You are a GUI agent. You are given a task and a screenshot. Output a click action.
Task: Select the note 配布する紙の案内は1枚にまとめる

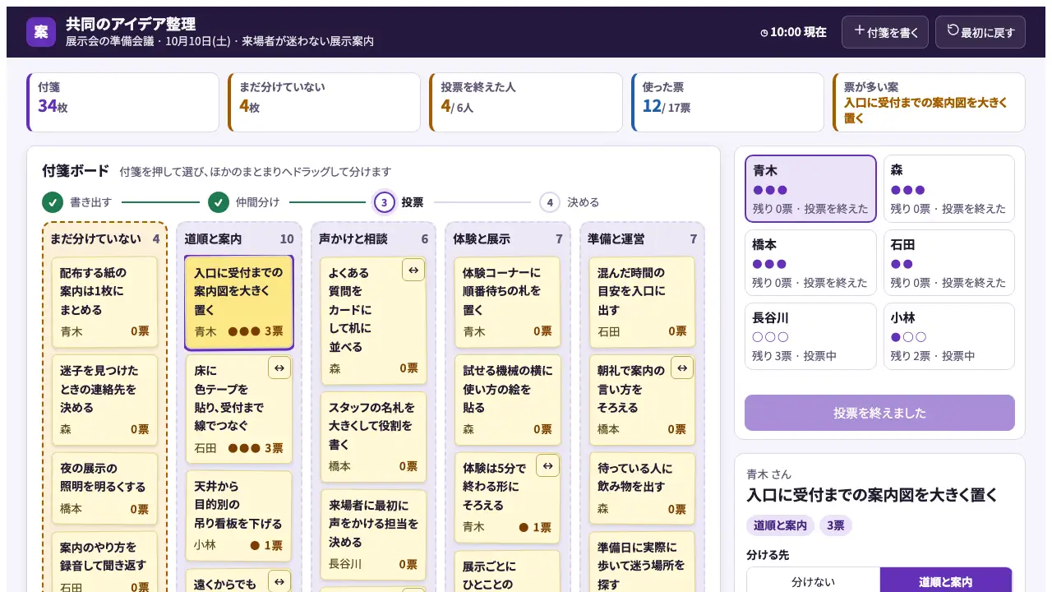tap(104, 302)
